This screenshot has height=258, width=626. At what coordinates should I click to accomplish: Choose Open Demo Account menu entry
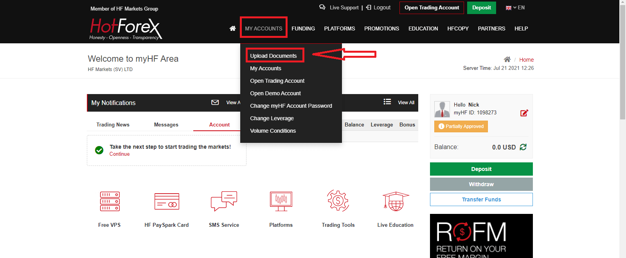pos(275,93)
